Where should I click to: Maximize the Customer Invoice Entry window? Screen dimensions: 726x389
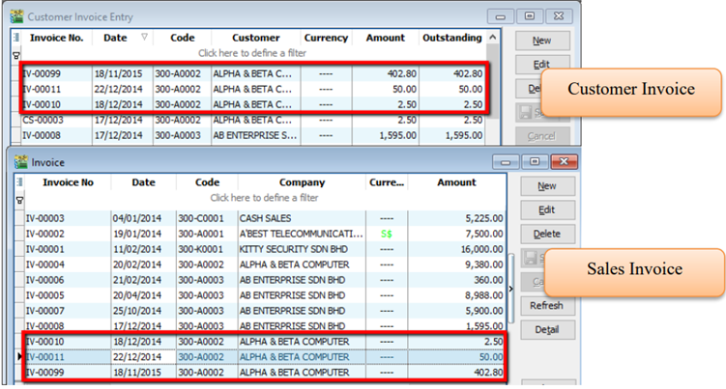coord(531,16)
